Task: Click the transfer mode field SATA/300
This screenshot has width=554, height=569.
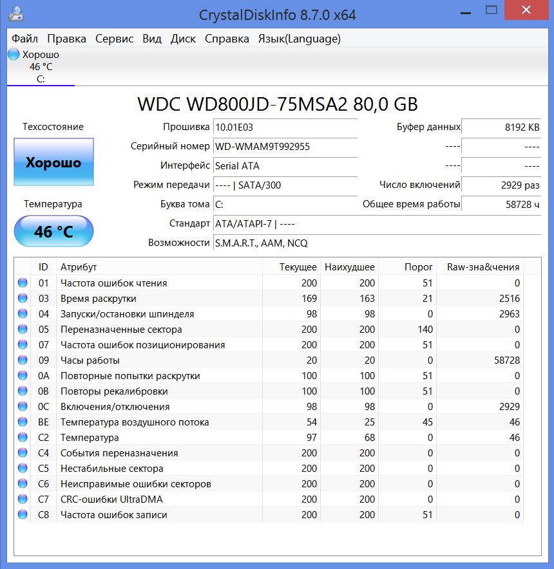Action: (285, 185)
